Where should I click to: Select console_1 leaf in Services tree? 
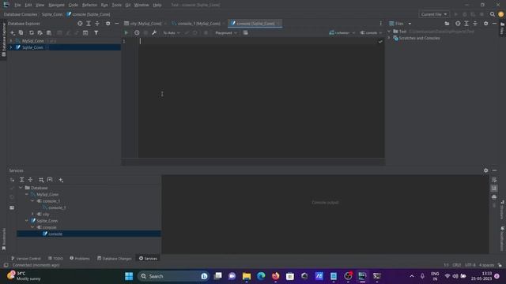pyautogui.click(x=57, y=207)
